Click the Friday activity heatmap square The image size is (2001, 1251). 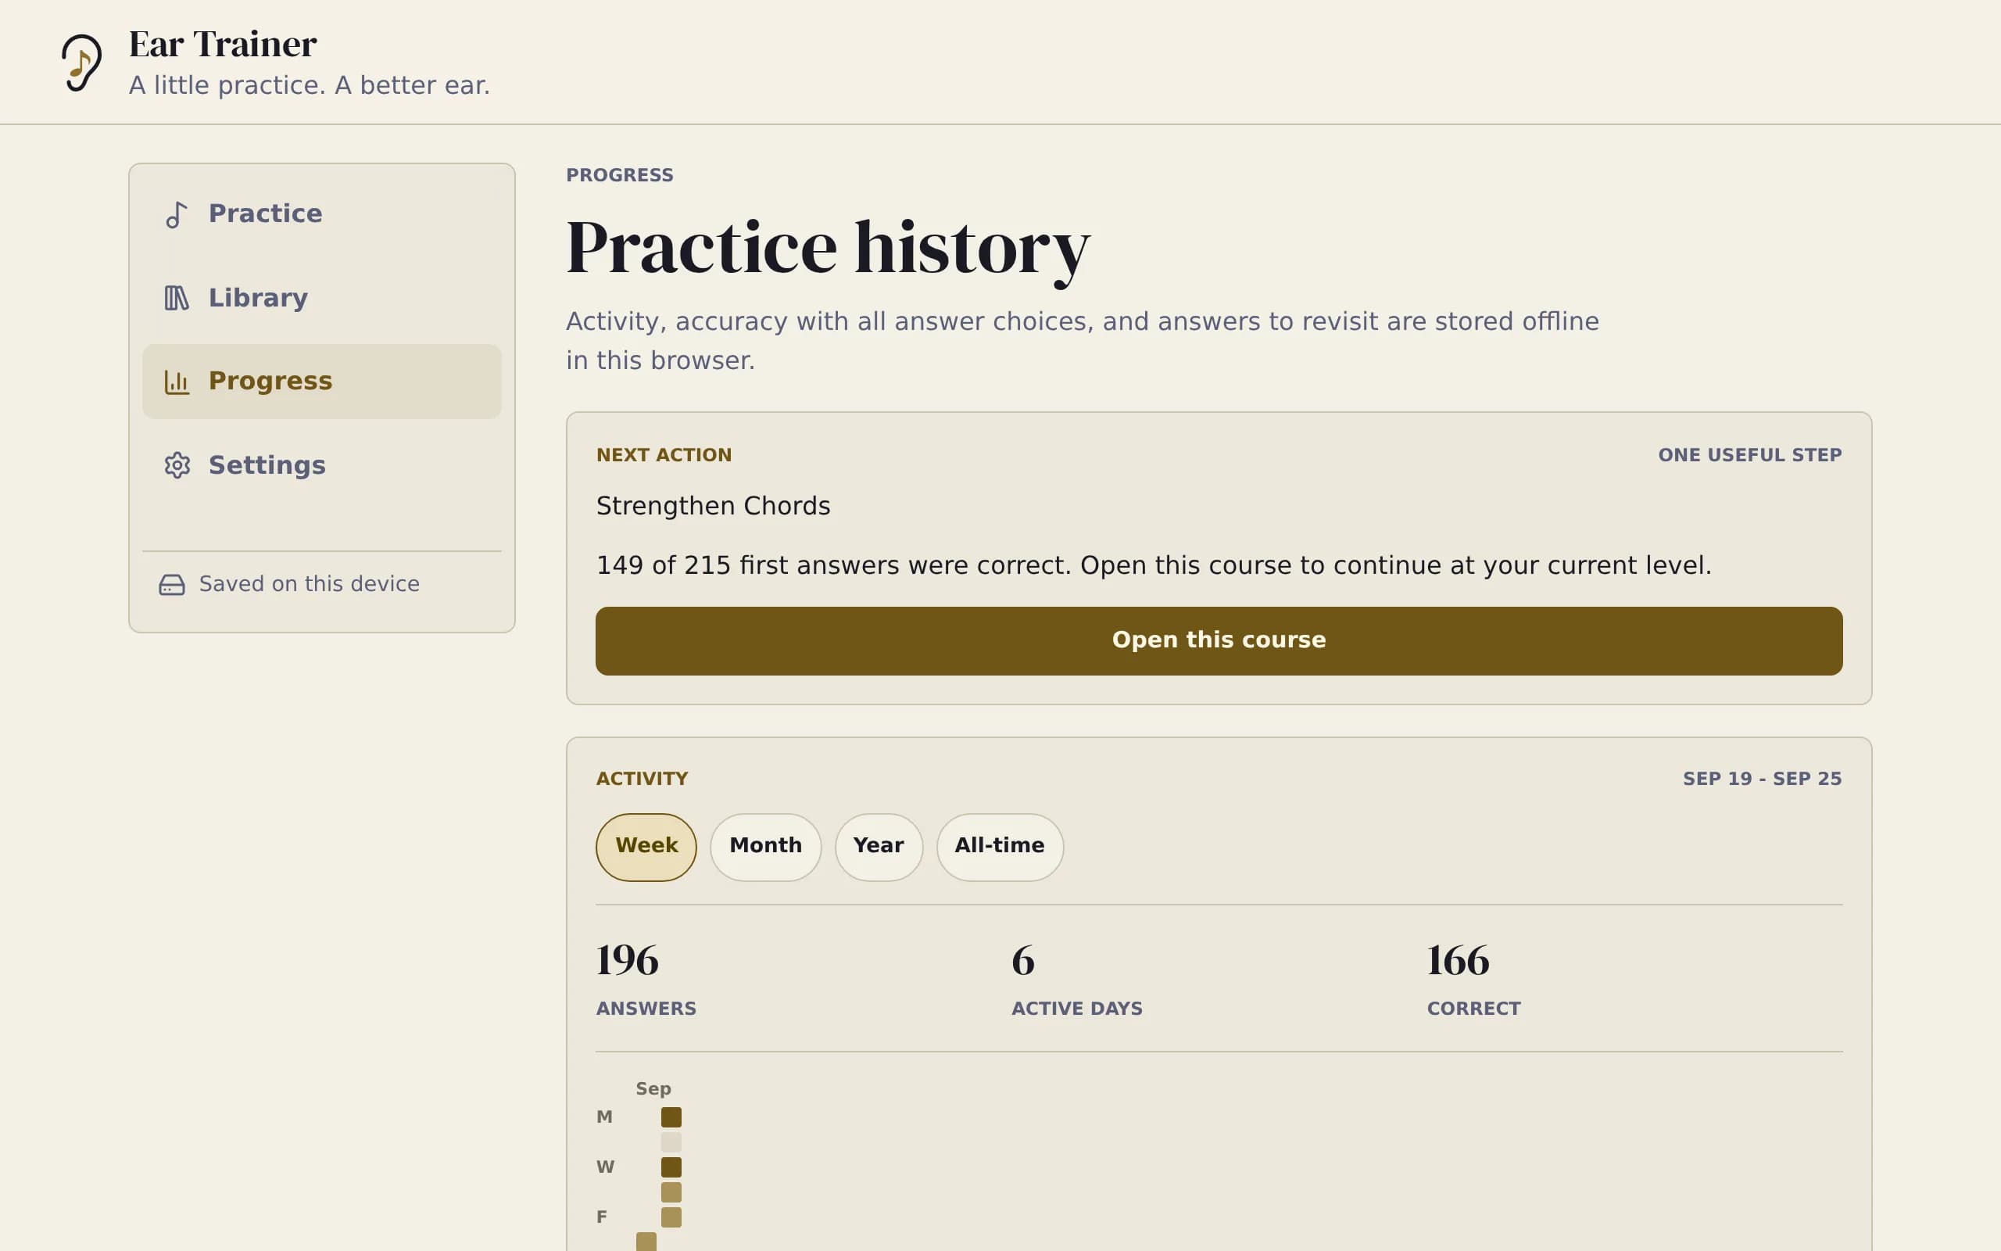(x=671, y=1217)
